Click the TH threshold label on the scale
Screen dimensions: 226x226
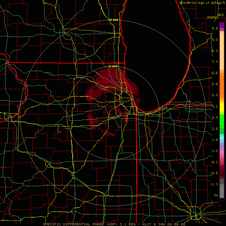pyautogui.click(x=216, y=196)
